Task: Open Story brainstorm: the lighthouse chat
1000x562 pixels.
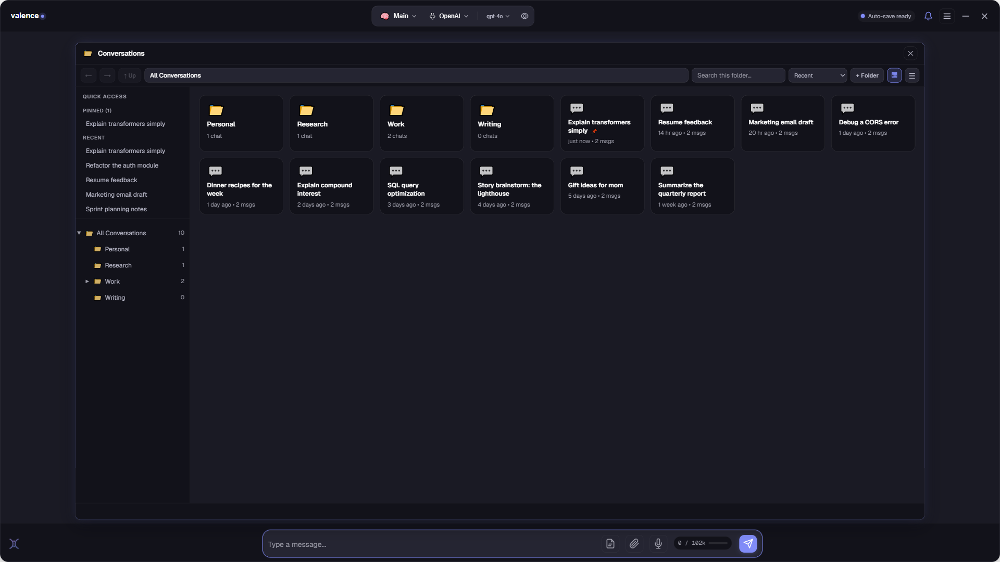Action: [512, 186]
